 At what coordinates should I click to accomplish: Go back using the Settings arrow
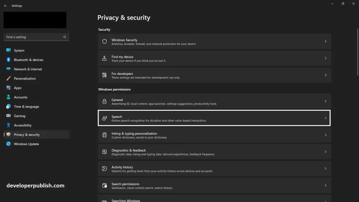[x=6, y=6]
